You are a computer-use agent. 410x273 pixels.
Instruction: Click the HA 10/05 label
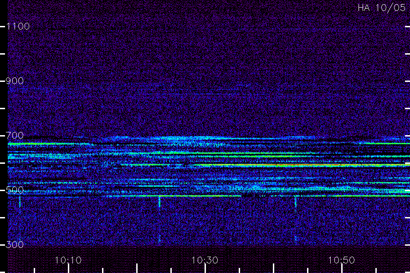pos(381,8)
